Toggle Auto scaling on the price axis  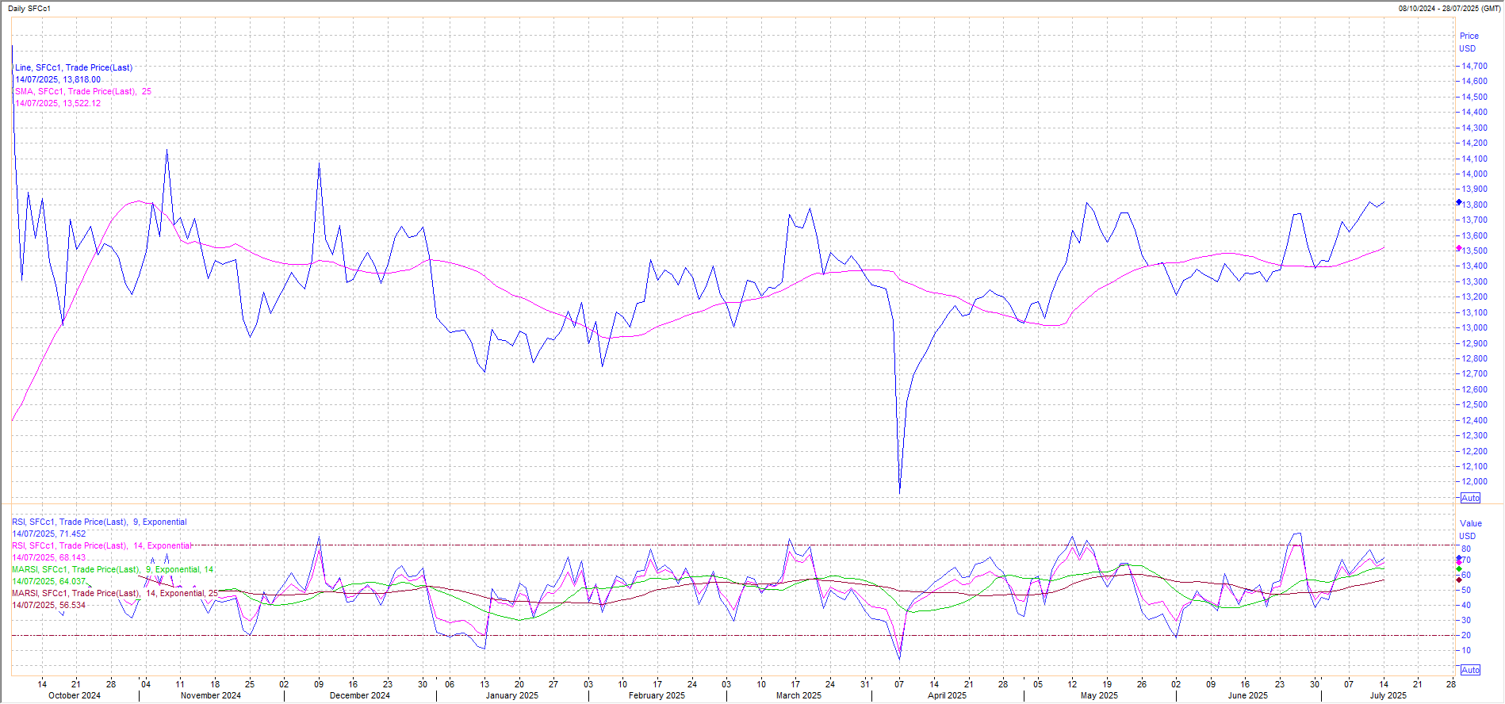[x=1470, y=498]
